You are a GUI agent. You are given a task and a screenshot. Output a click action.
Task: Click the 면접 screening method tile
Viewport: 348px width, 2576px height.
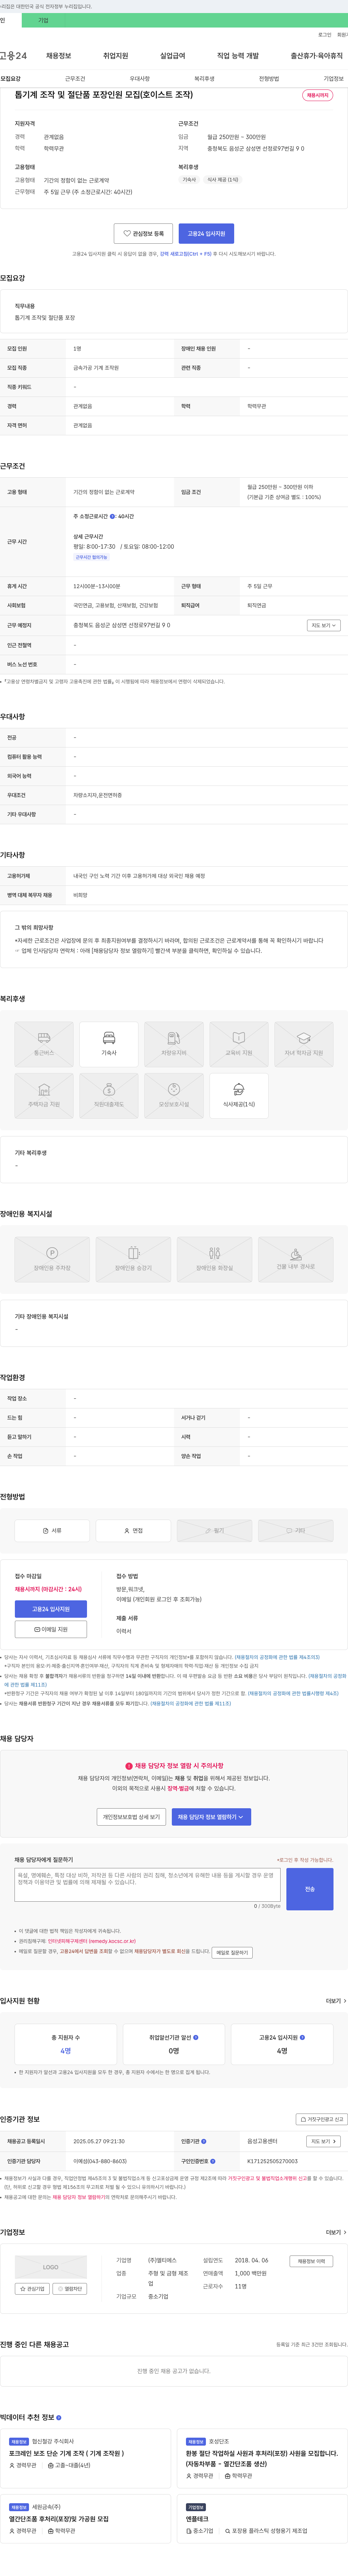(x=133, y=1531)
